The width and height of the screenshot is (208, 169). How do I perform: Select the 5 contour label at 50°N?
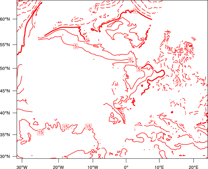[x=139, y=69]
